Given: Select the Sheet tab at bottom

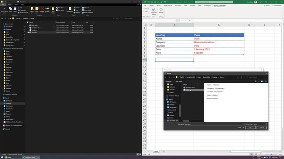Looking at the screenshot, I should pyautogui.click(x=156, y=151).
